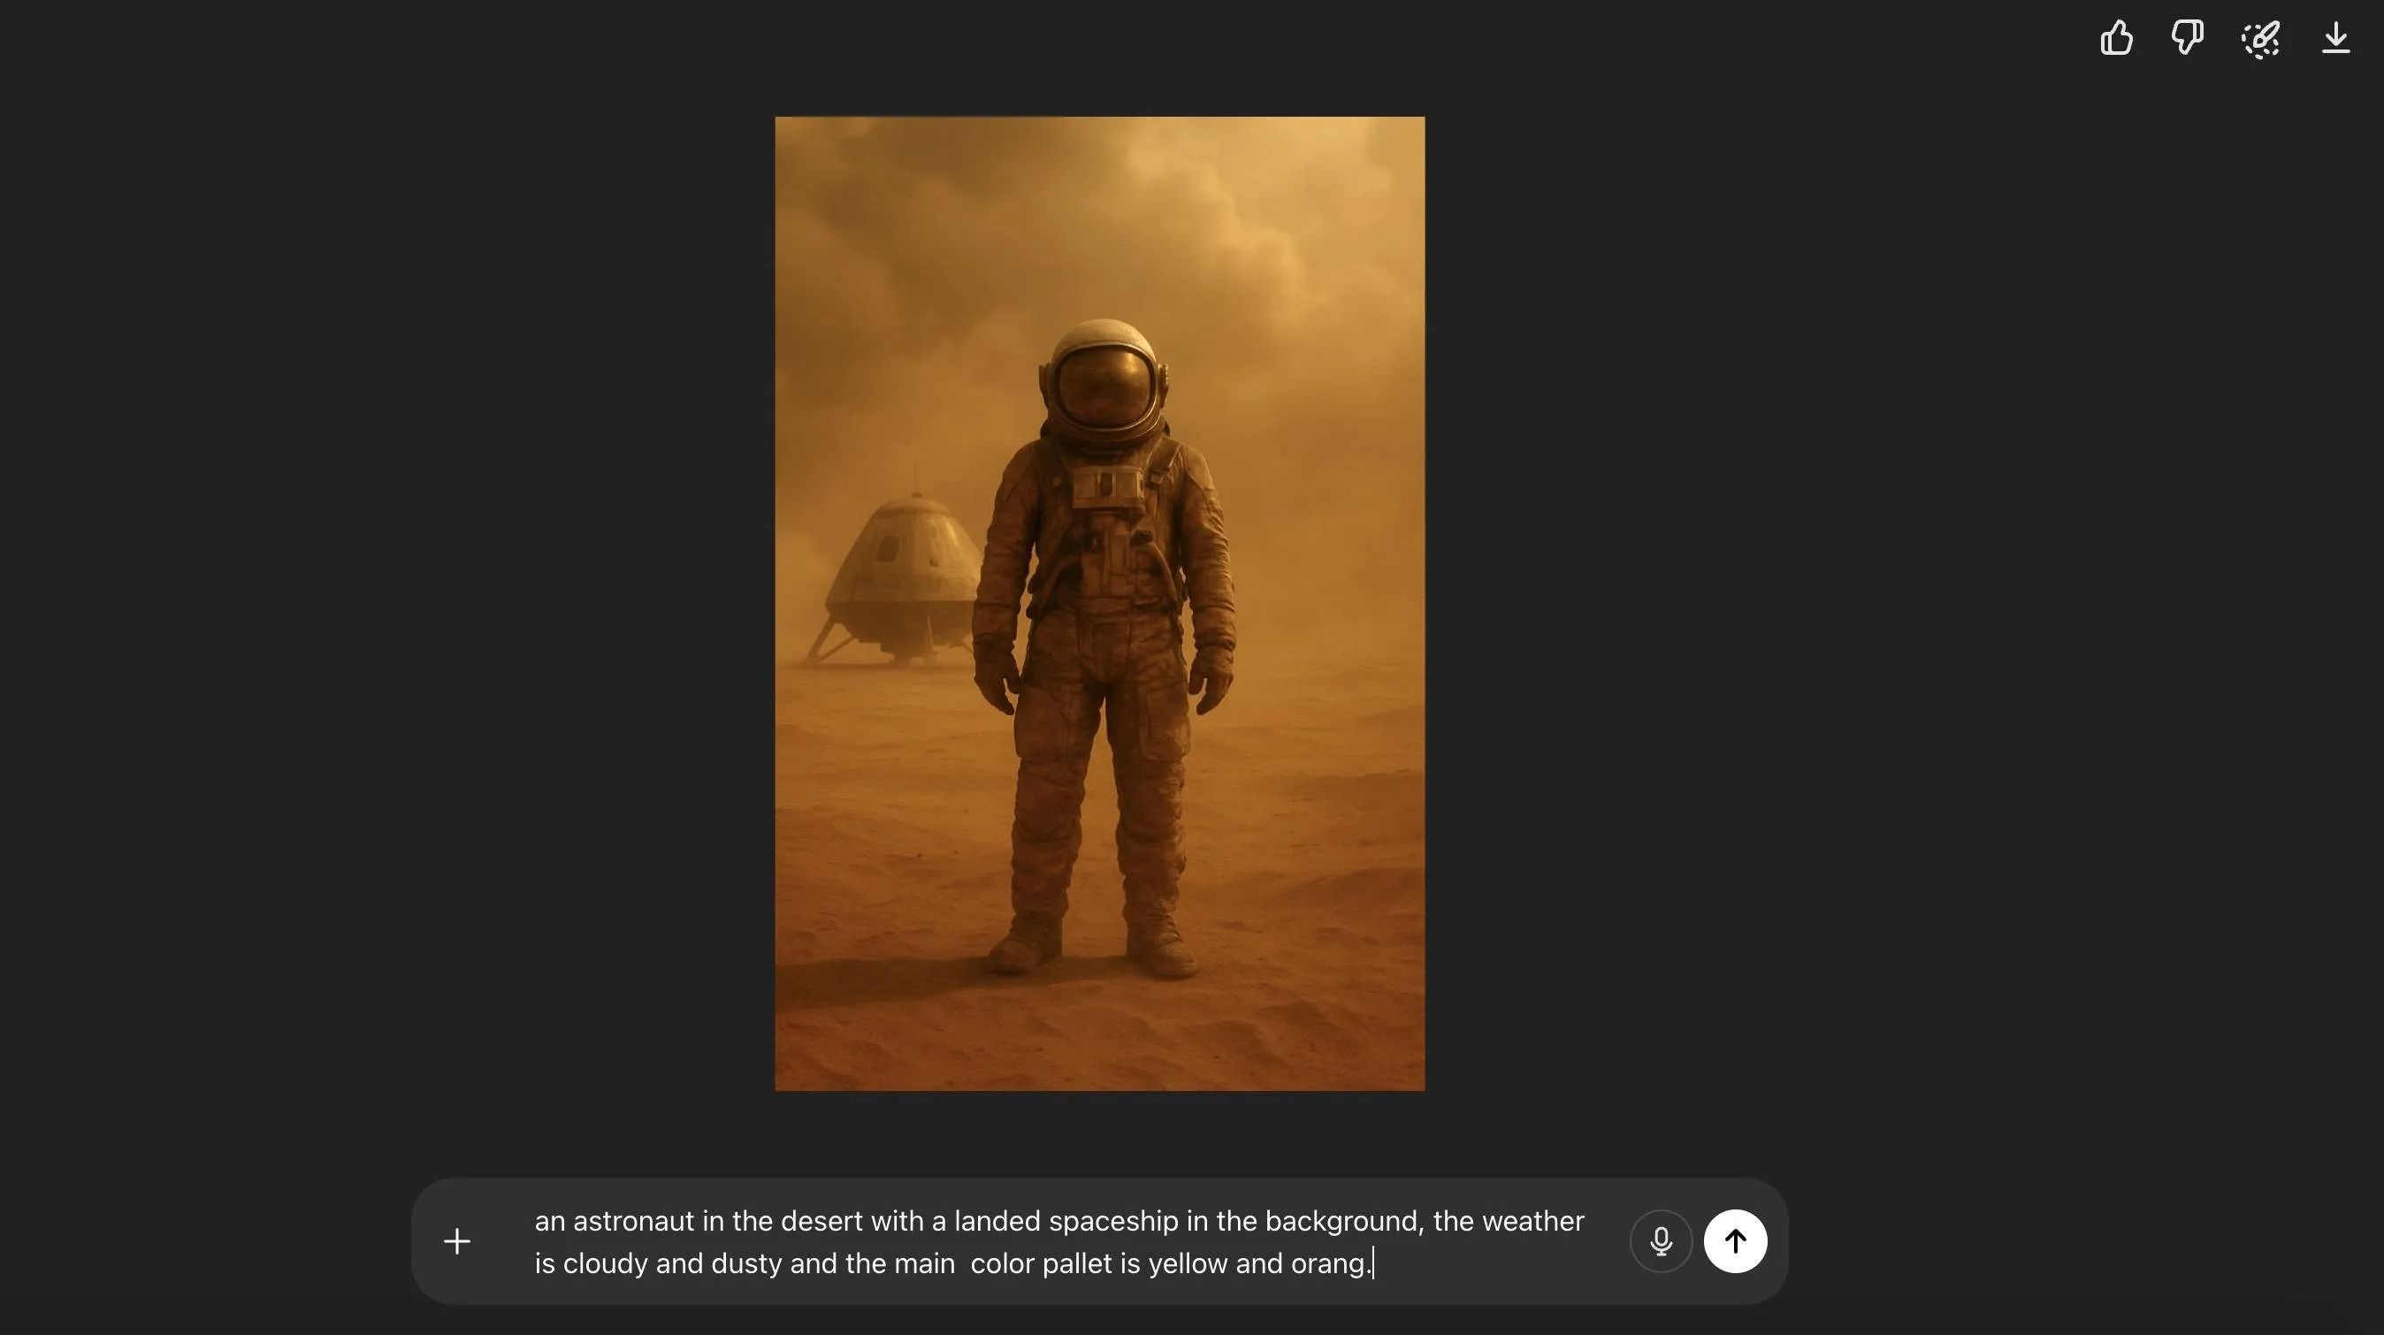Open the generated astronaut image
Screen dimensions: 2384x1335
tap(1099, 603)
